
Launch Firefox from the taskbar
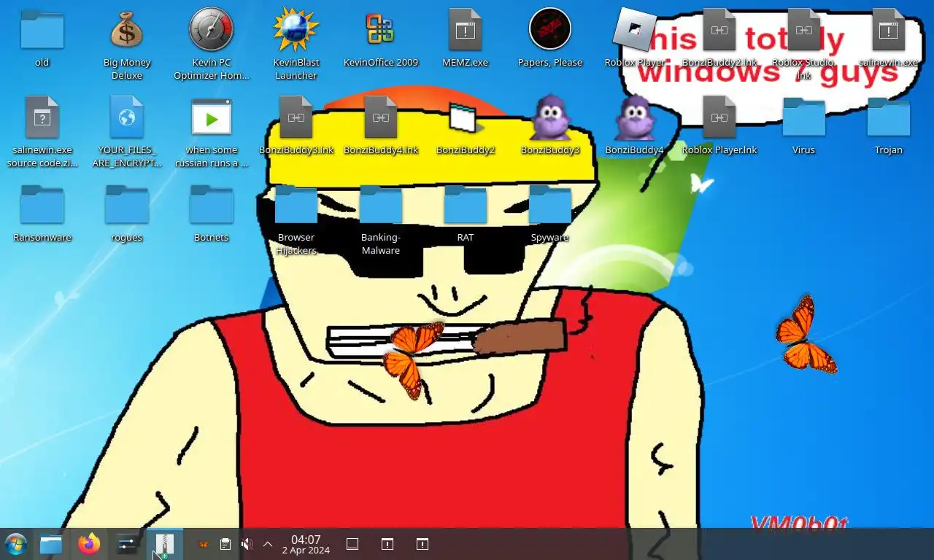pyautogui.click(x=89, y=544)
